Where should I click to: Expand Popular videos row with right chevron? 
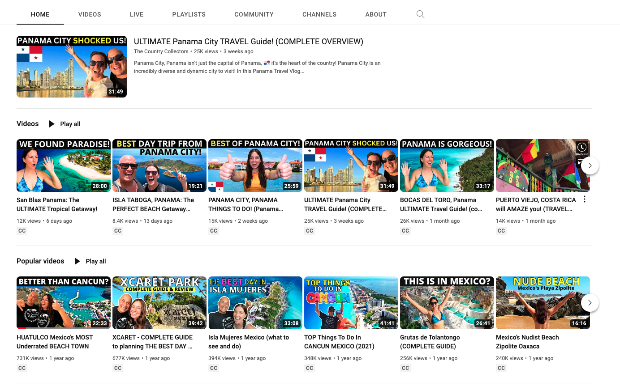(x=590, y=303)
